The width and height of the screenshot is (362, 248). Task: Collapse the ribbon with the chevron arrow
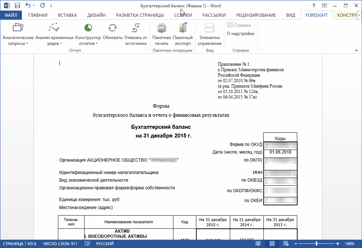pyautogui.click(x=356, y=50)
